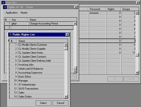The image size is (141, 107).
Task: Select the Sales right row
Action: click(37, 93)
